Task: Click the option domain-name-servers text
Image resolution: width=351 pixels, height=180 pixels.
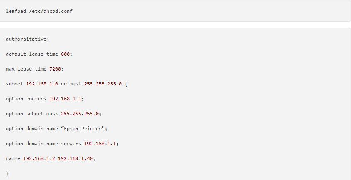Action: pos(44,144)
